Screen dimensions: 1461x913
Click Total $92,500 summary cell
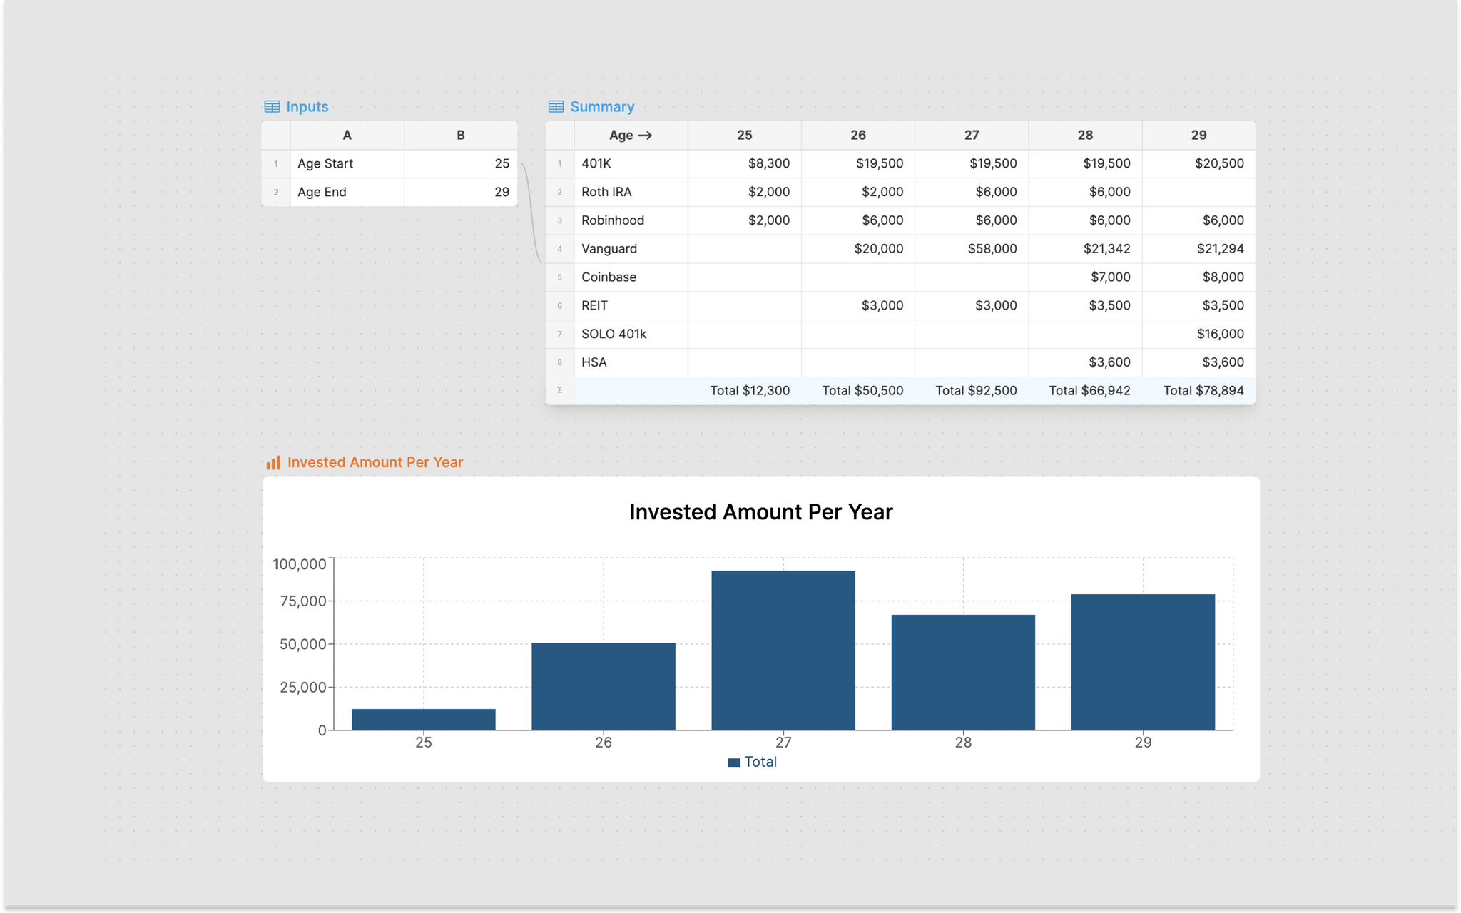(x=972, y=390)
